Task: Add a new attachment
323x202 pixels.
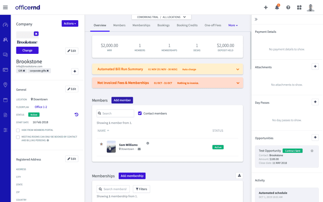Action: (x=315, y=66)
